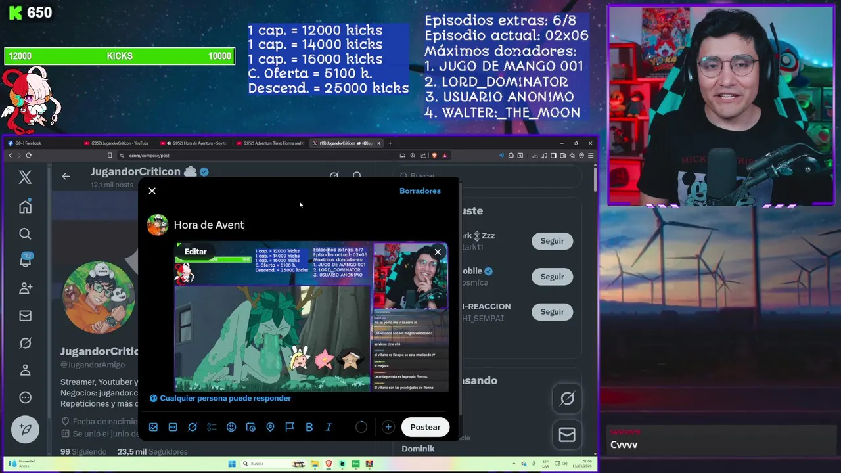The width and height of the screenshot is (841, 473).
Task: Follow the verified 'obile' suggested account
Action: 552,277
